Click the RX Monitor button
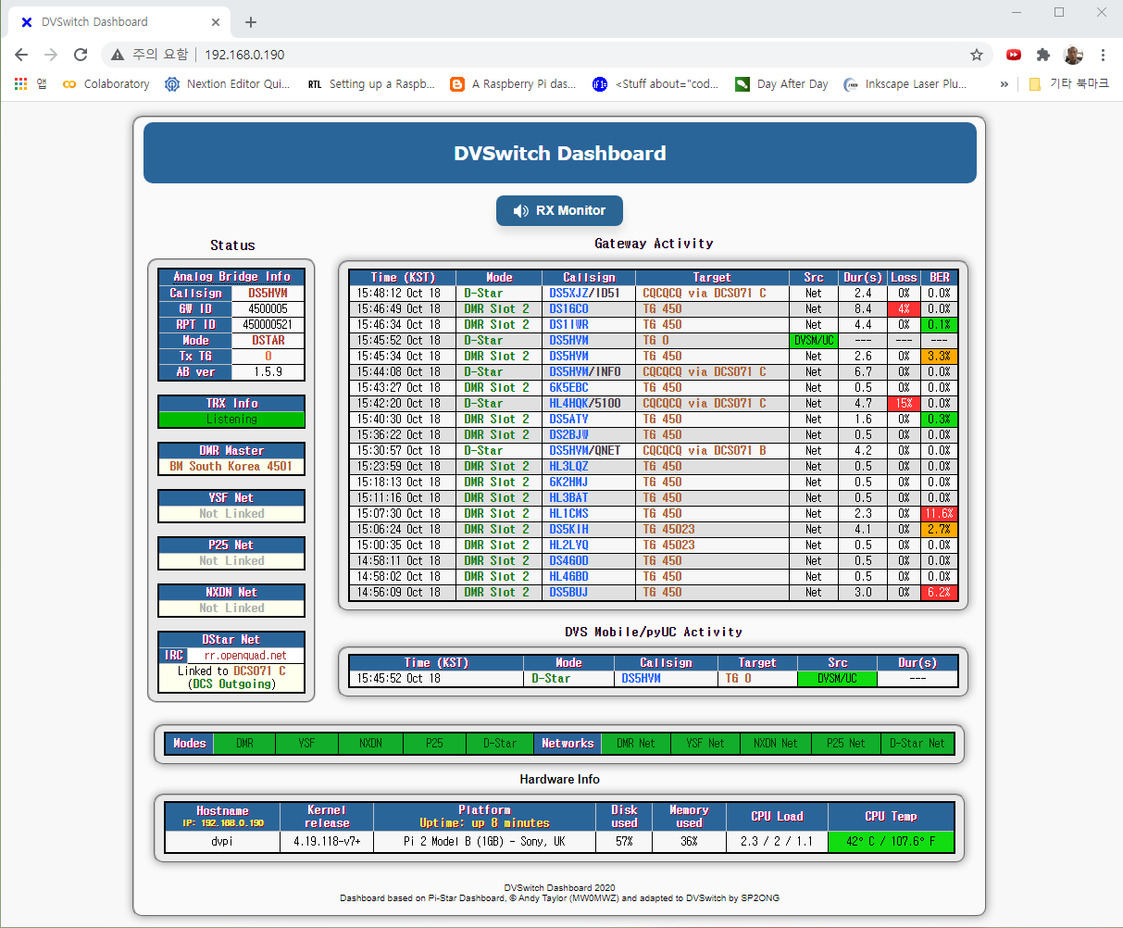Screen dimensions: 1123x928 [x=559, y=210]
